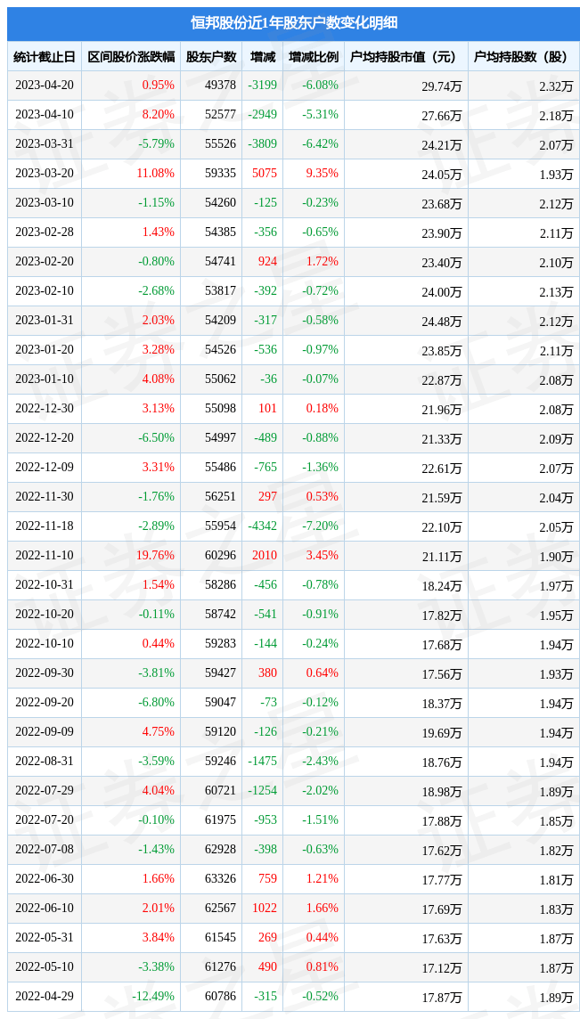Select the 股东户数 column header
Image resolution: width=580 pixels, height=1019 pixels.
[211, 57]
